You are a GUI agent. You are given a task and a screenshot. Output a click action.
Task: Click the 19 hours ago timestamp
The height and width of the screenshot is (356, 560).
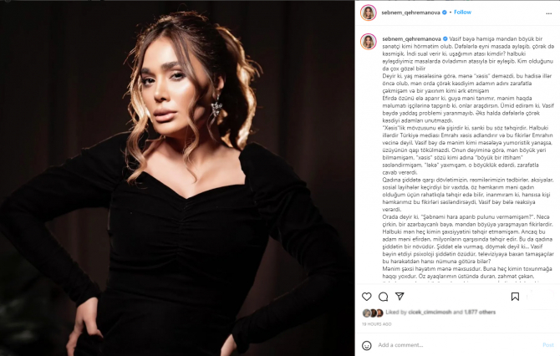[x=376, y=324]
